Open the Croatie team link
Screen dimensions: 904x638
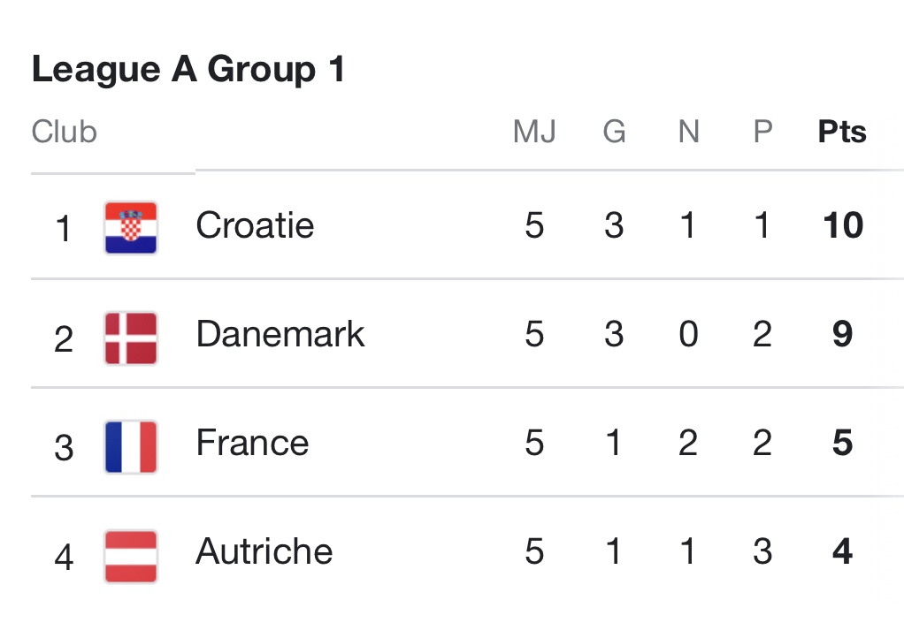(255, 225)
